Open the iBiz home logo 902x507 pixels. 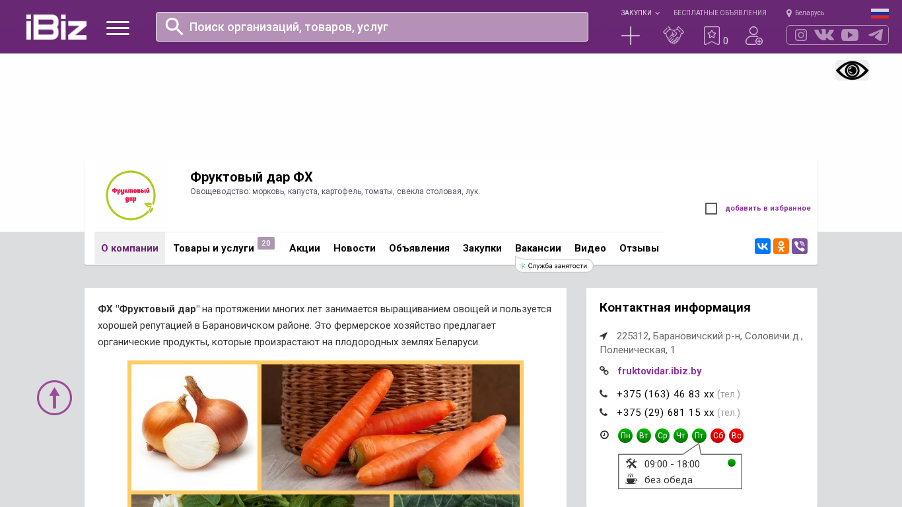coord(56,27)
